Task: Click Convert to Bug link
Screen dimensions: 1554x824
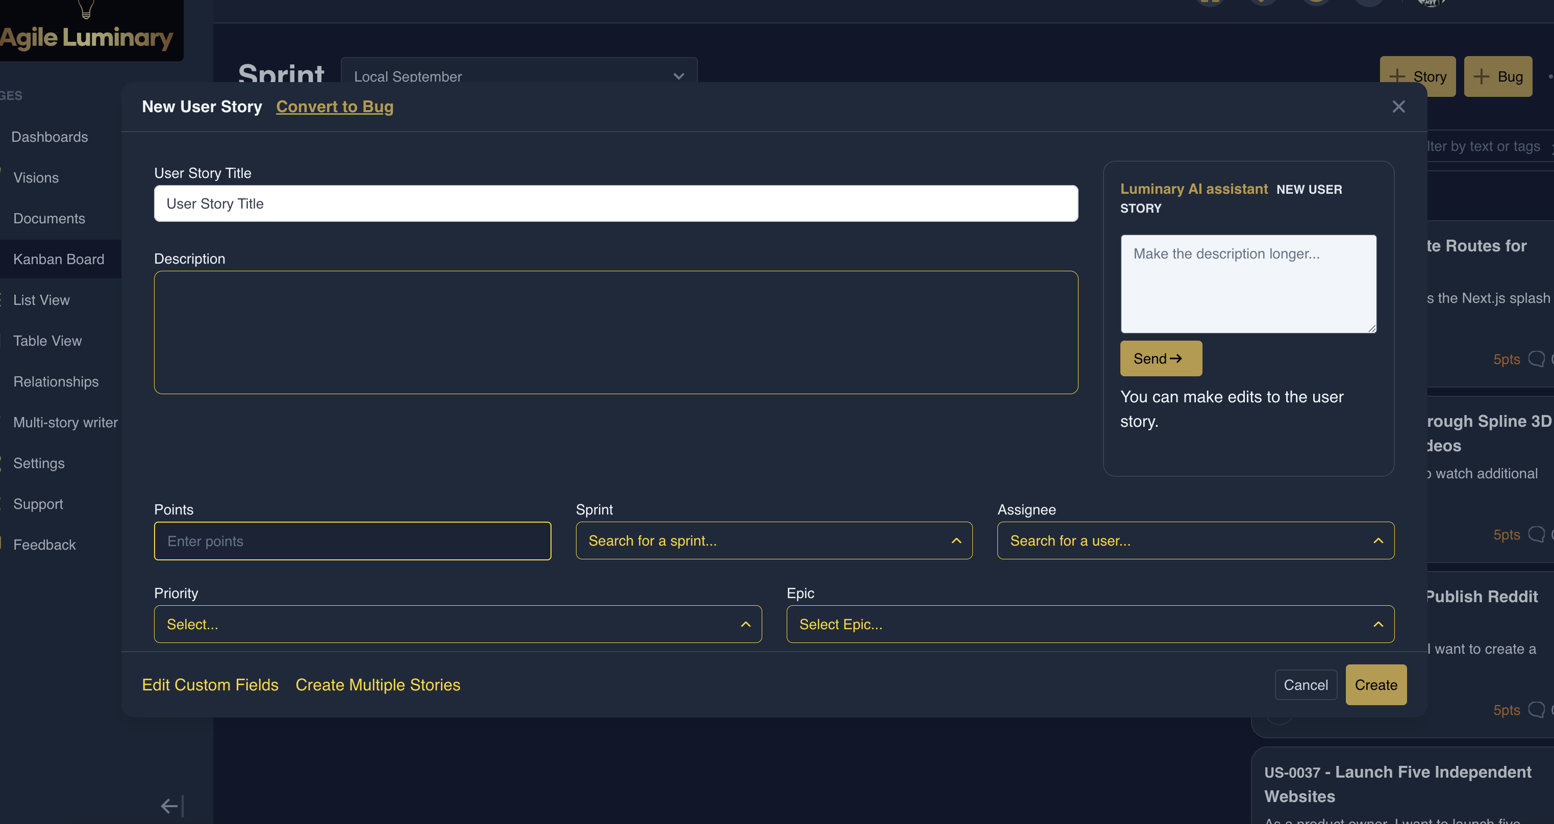Action: tap(335, 107)
